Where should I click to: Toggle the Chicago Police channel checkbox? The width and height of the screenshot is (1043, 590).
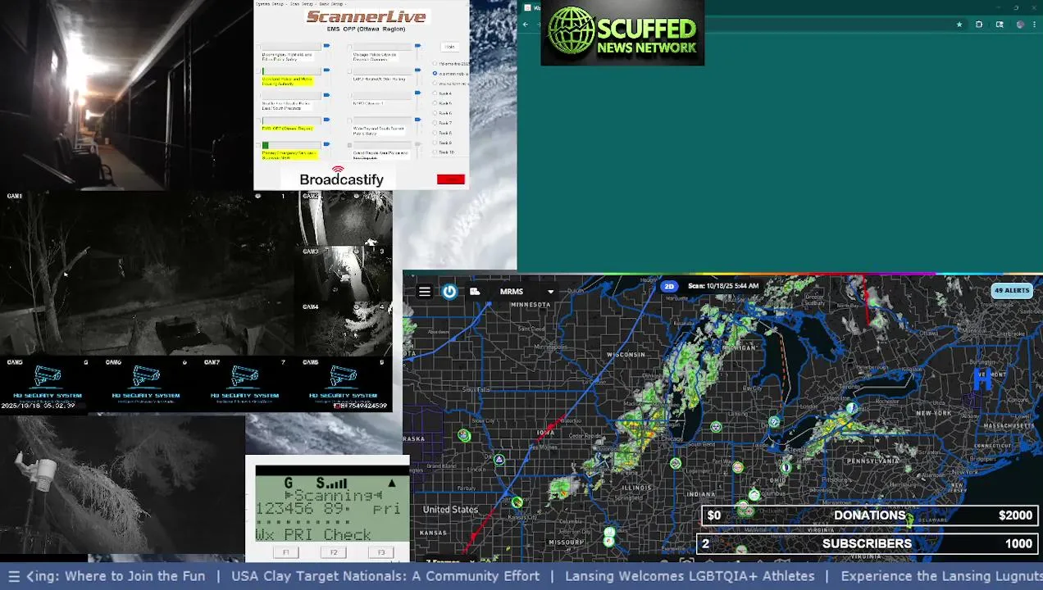click(x=349, y=47)
